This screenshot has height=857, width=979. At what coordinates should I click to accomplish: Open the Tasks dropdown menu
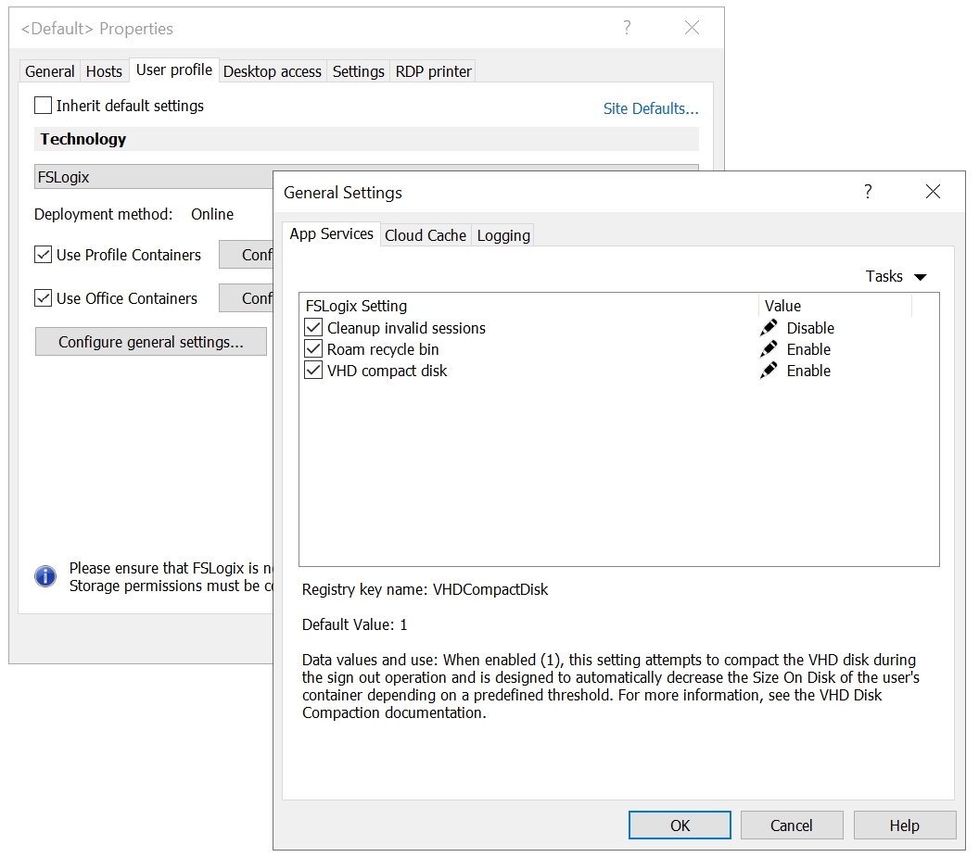[x=896, y=276]
